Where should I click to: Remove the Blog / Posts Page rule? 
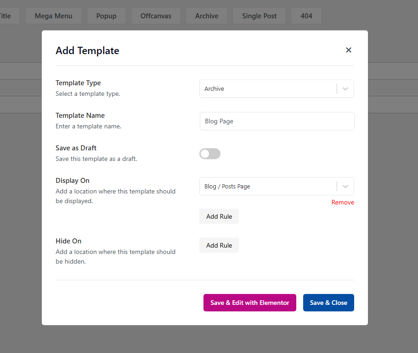coord(343,203)
